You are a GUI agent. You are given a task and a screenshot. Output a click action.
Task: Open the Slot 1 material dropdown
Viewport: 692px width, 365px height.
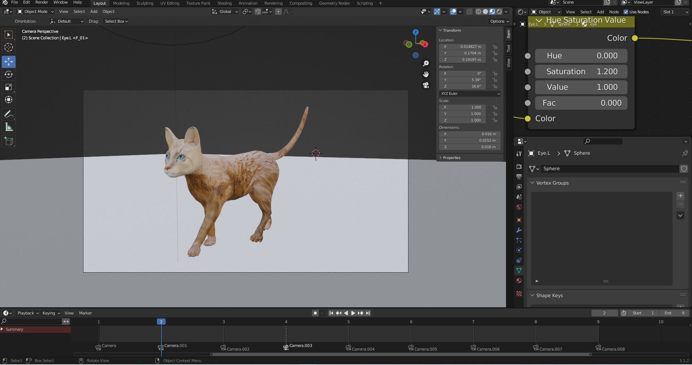point(675,12)
